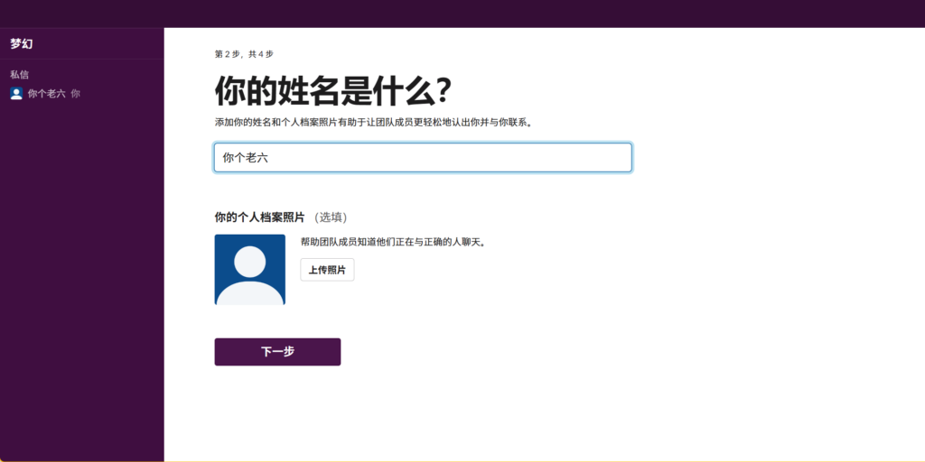The width and height of the screenshot is (925, 462).
Task: Click the 私信 section label
Action: pyautogui.click(x=20, y=75)
